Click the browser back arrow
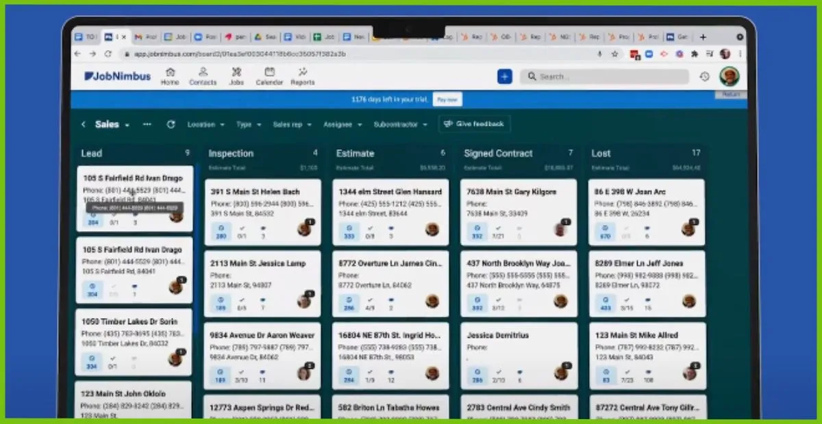Screen dimensions: 822x424 tap(77, 53)
